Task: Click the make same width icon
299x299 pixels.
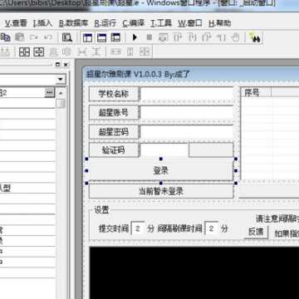Action: pos(115,51)
